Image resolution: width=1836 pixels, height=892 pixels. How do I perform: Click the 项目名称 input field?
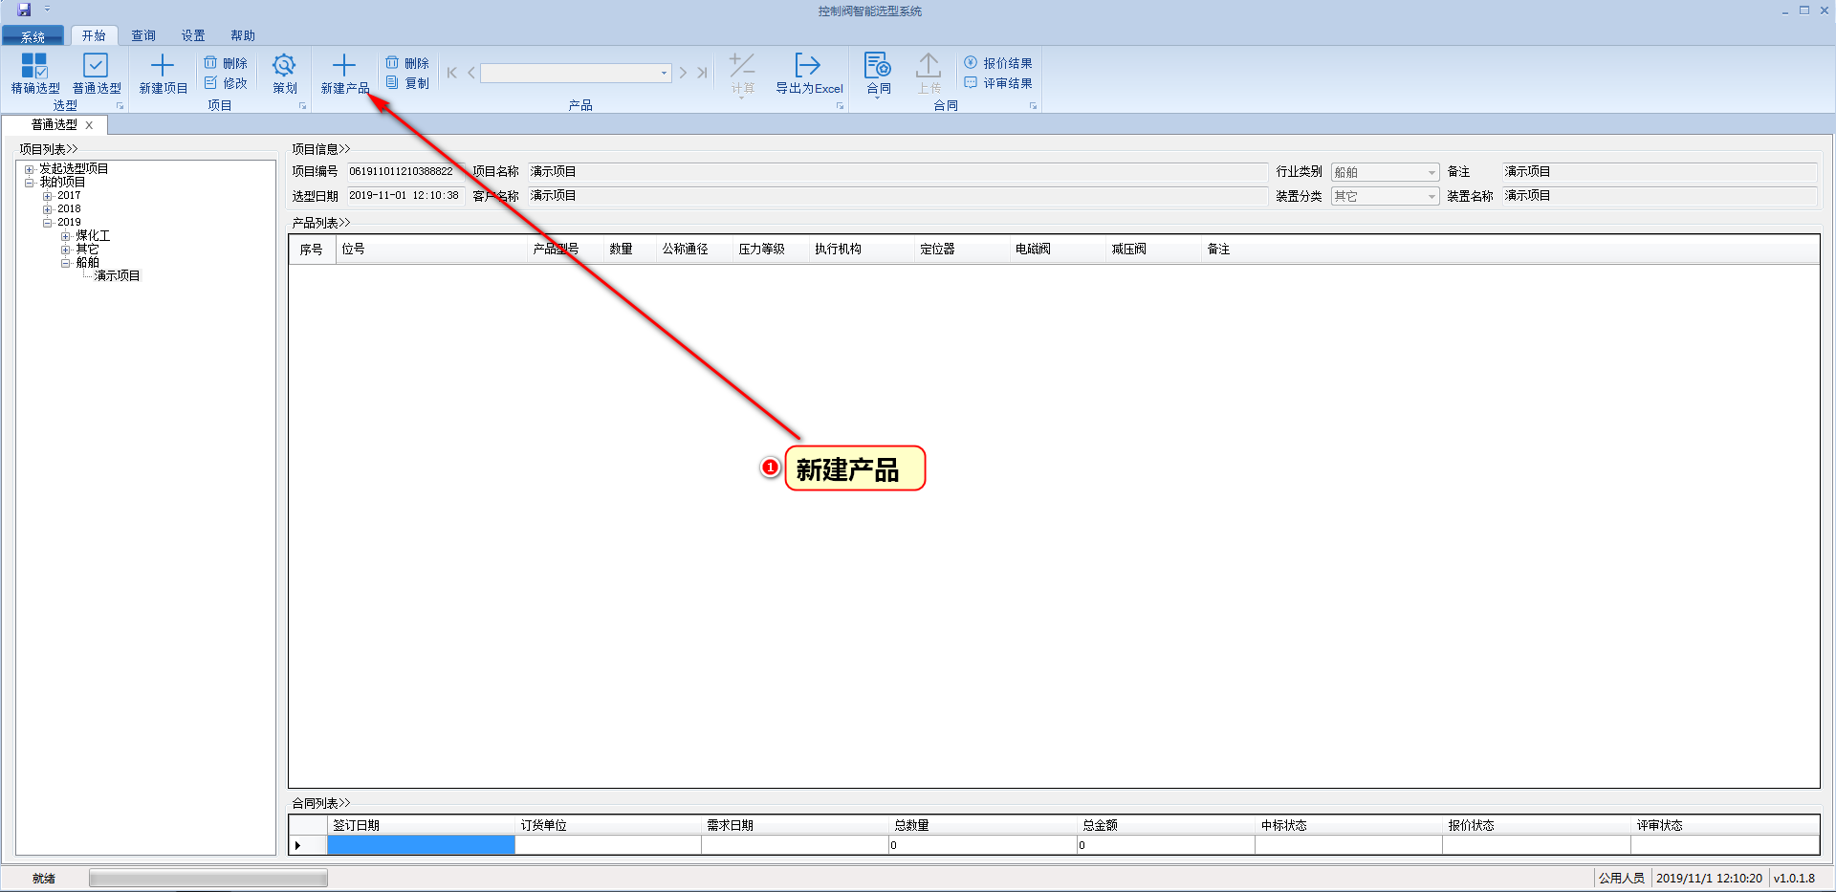[897, 172]
